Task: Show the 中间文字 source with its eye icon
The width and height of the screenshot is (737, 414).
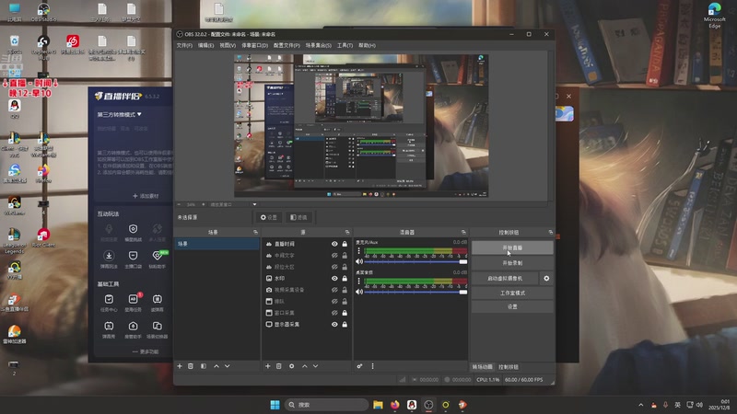Action: pos(334,256)
